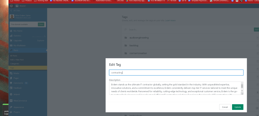Image resolution: width=259 pixels, height=116 pixels.
Task: Click the Cancel button in Edit Tag
Action: (225, 107)
